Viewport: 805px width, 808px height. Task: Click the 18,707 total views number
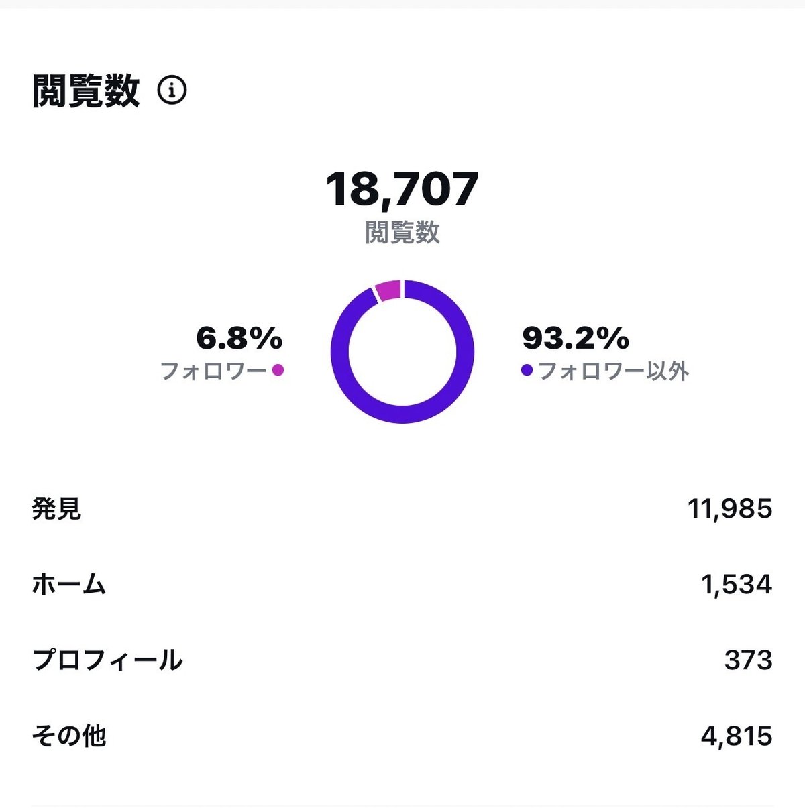tap(402, 189)
